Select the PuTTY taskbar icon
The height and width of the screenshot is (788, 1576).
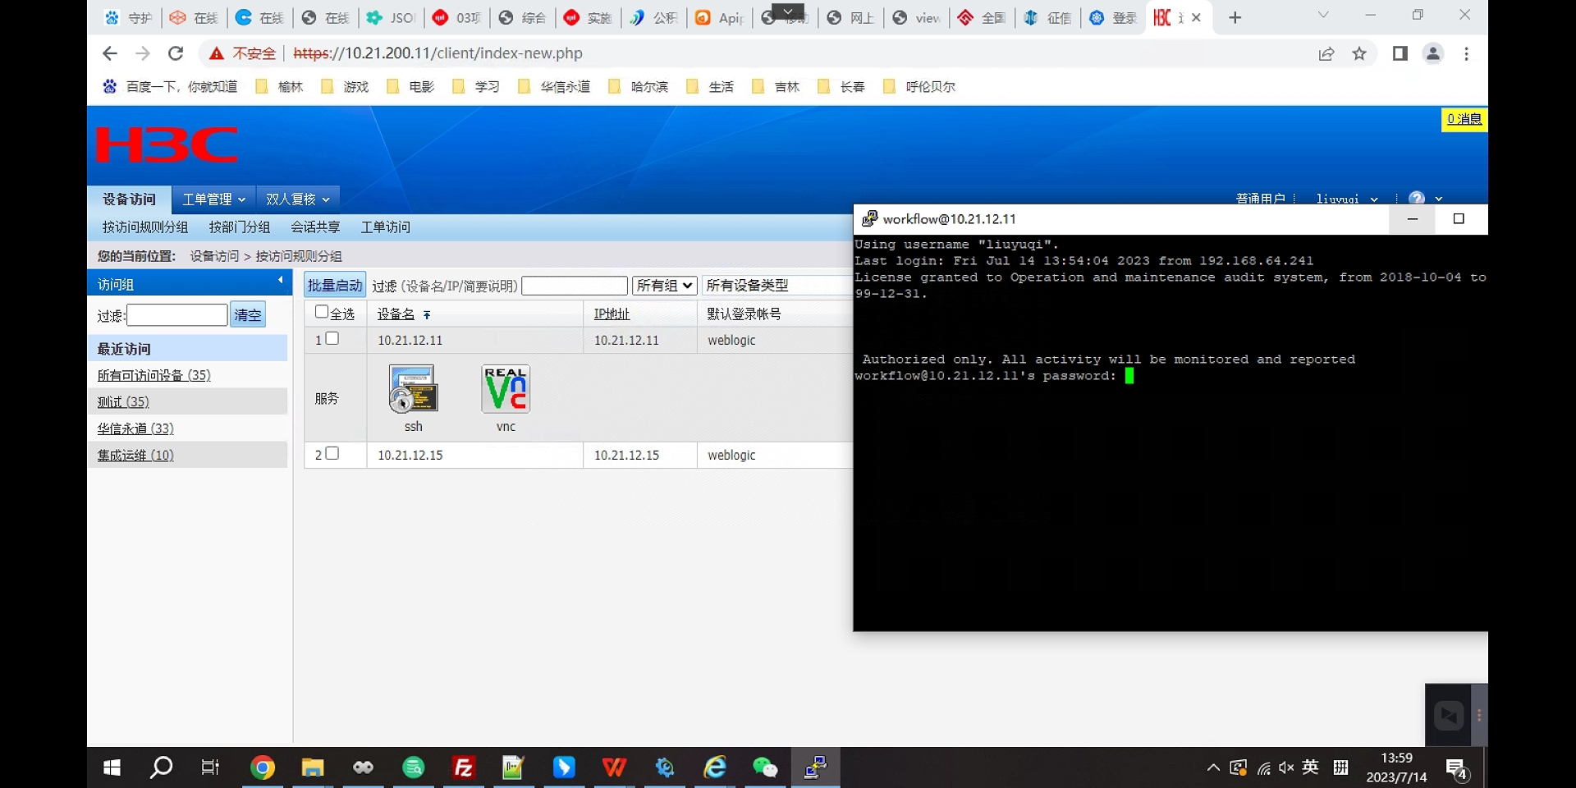click(x=815, y=767)
